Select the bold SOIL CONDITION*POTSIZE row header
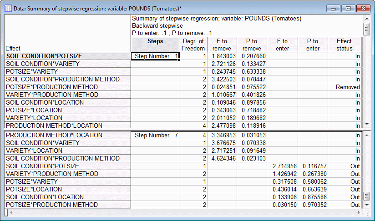 [x=67, y=56]
